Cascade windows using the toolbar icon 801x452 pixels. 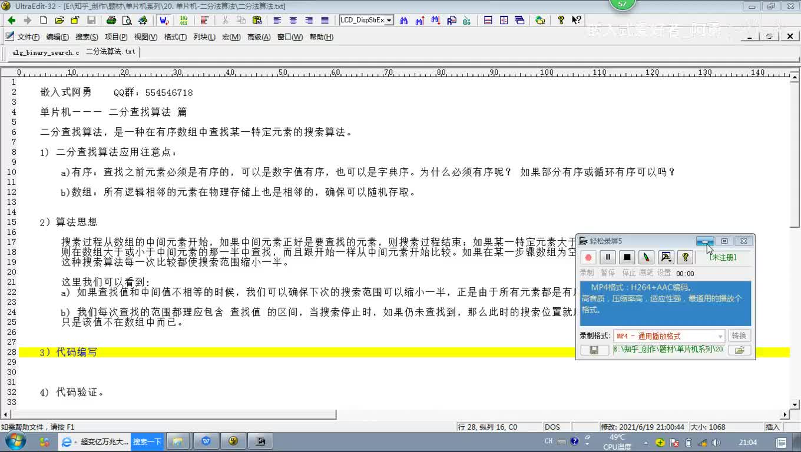tap(519, 20)
